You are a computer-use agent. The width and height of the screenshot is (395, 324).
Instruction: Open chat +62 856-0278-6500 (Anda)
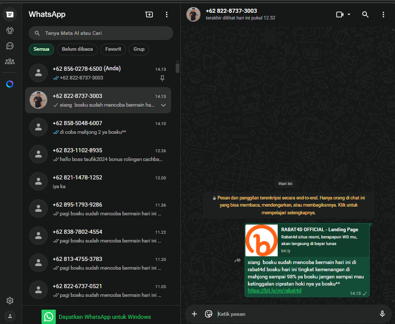pos(98,73)
